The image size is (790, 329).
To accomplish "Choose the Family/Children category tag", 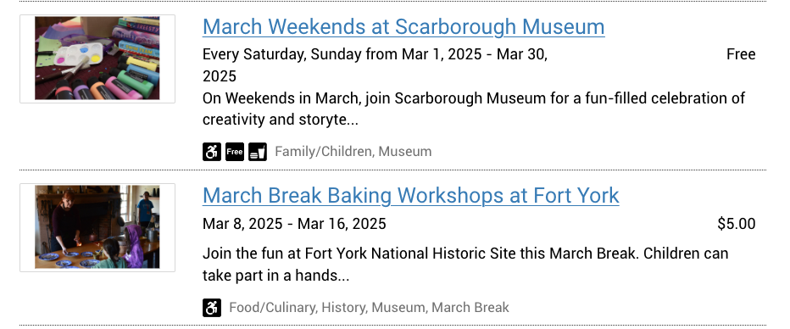I will pos(323,152).
